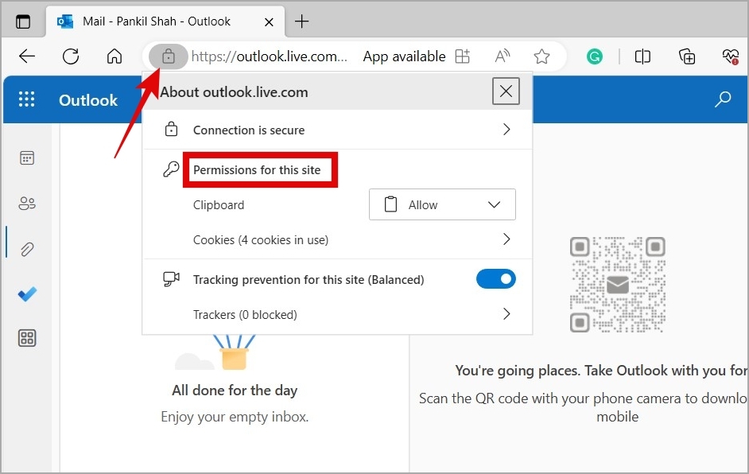
Task: Open the Grammarly extension
Action: 595,56
